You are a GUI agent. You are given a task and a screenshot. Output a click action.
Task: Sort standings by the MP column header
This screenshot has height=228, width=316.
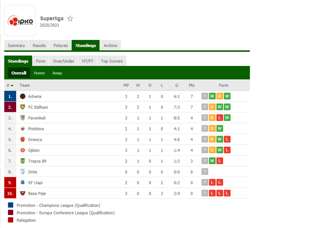pos(126,85)
